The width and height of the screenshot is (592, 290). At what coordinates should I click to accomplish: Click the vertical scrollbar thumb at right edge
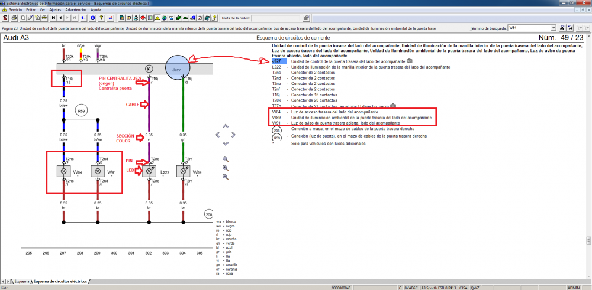tap(587, 240)
